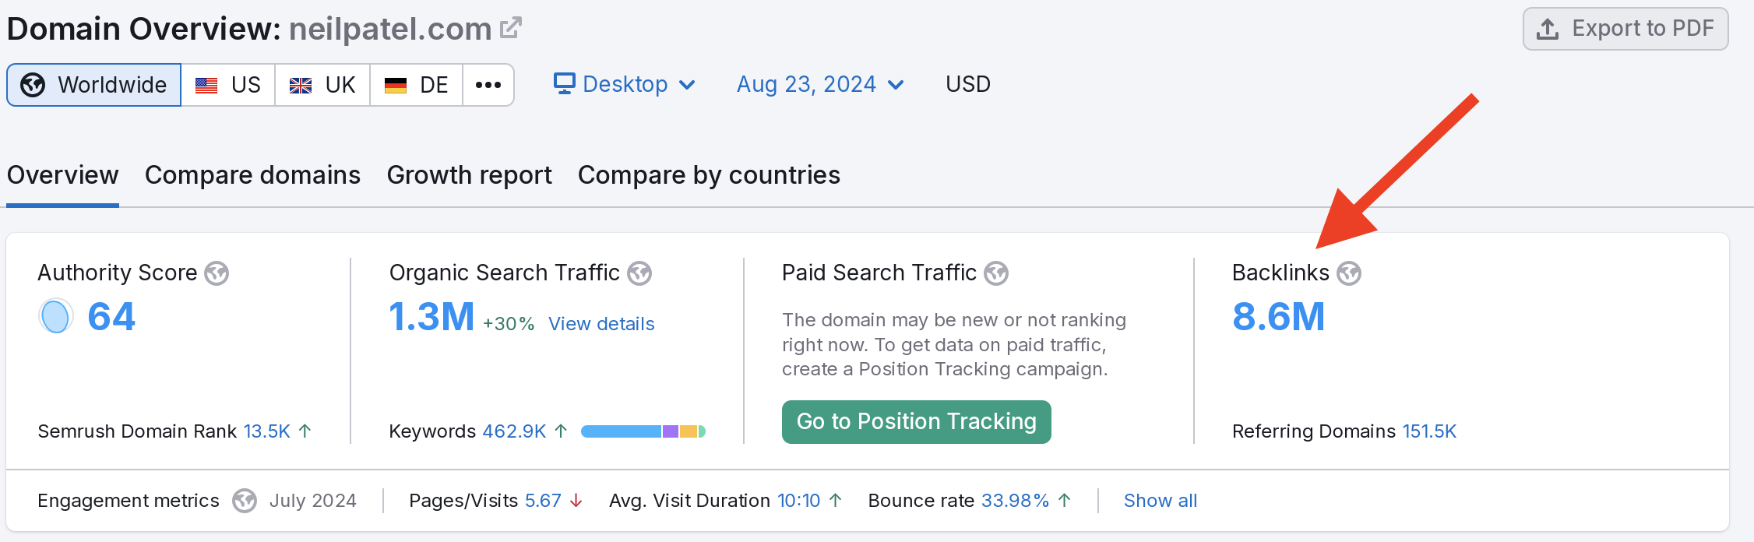The height and width of the screenshot is (542, 1754).
Task: Click the Worldwide globe icon
Action: click(33, 85)
